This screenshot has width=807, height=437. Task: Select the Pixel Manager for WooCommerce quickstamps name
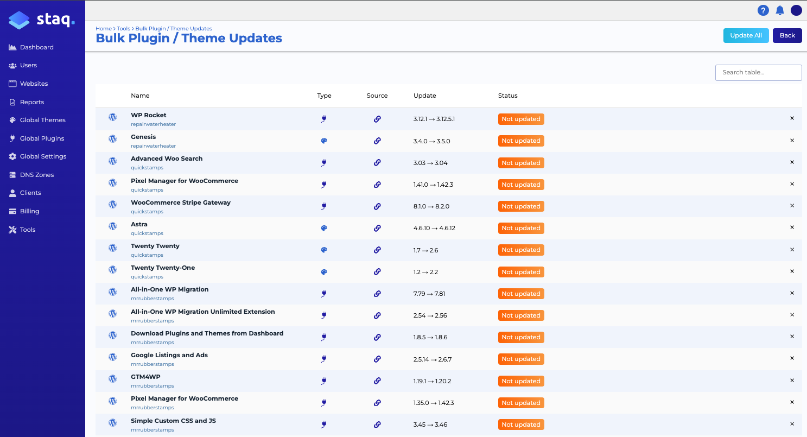(x=185, y=181)
